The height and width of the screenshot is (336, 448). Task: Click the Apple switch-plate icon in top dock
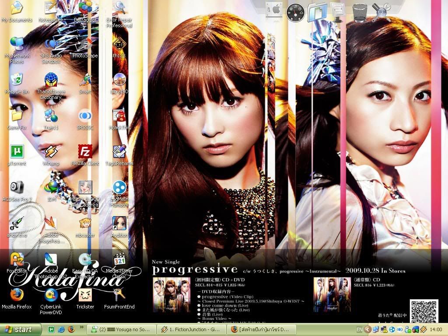click(x=274, y=10)
